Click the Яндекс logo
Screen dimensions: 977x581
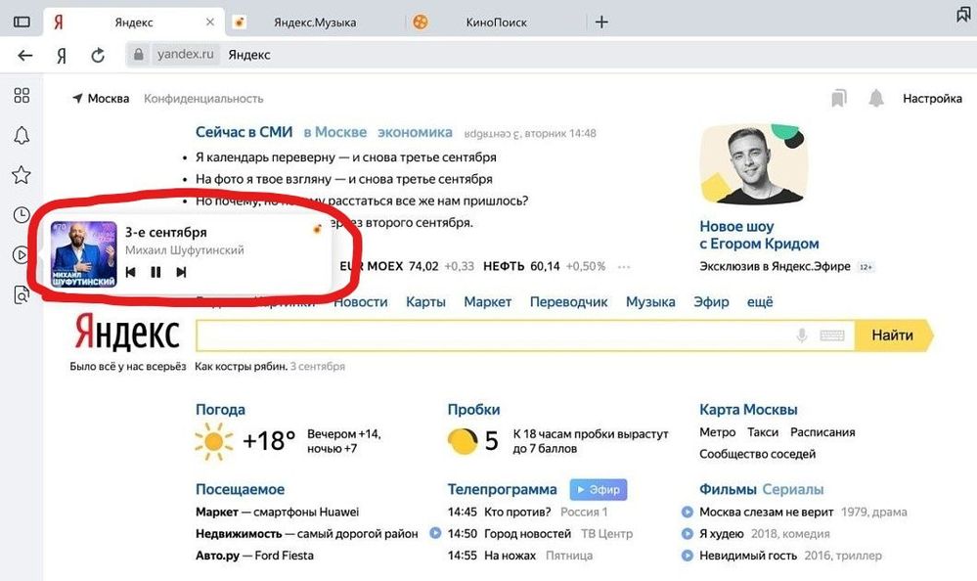[127, 333]
